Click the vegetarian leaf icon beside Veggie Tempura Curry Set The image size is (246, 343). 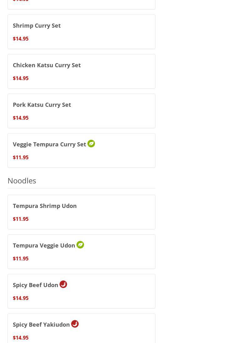[91, 144]
